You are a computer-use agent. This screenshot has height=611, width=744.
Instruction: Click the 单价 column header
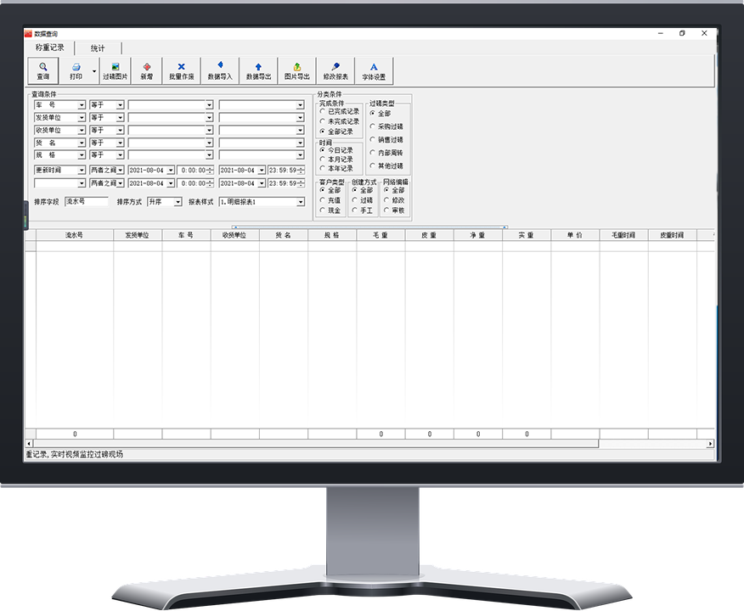coord(575,234)
